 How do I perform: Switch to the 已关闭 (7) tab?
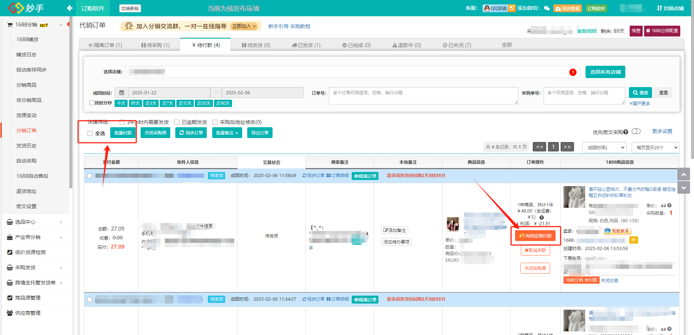457,45
